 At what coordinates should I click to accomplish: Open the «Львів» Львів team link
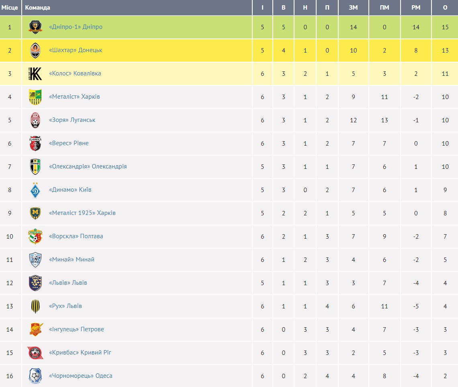[x=68, y=283]
